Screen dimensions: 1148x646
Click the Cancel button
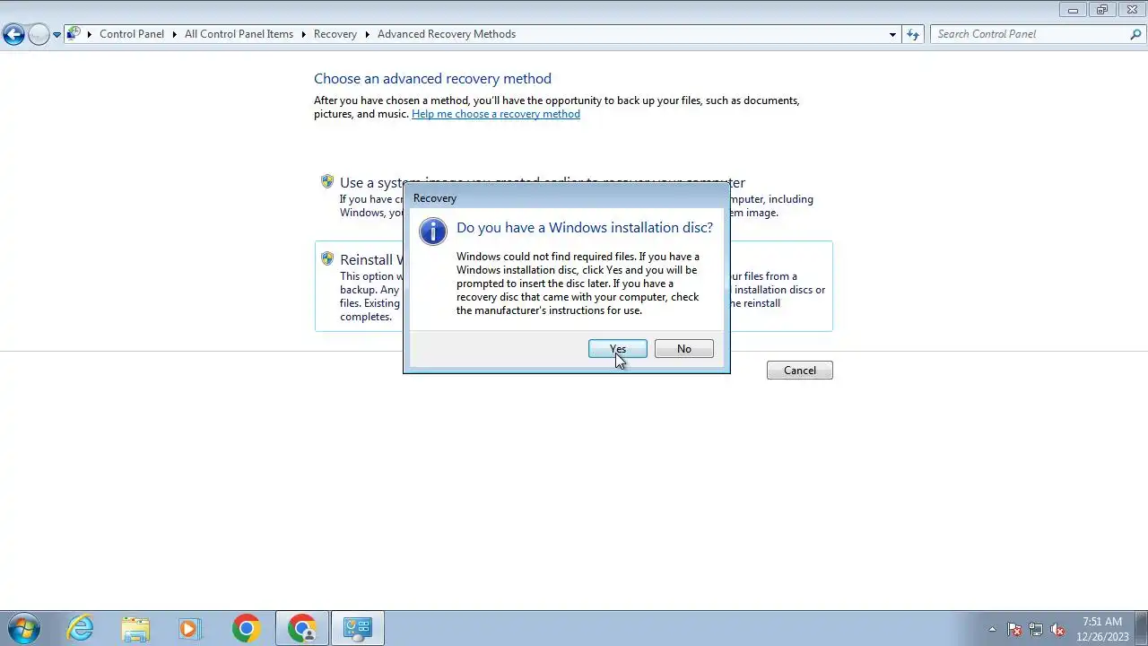tap(799, 371)
